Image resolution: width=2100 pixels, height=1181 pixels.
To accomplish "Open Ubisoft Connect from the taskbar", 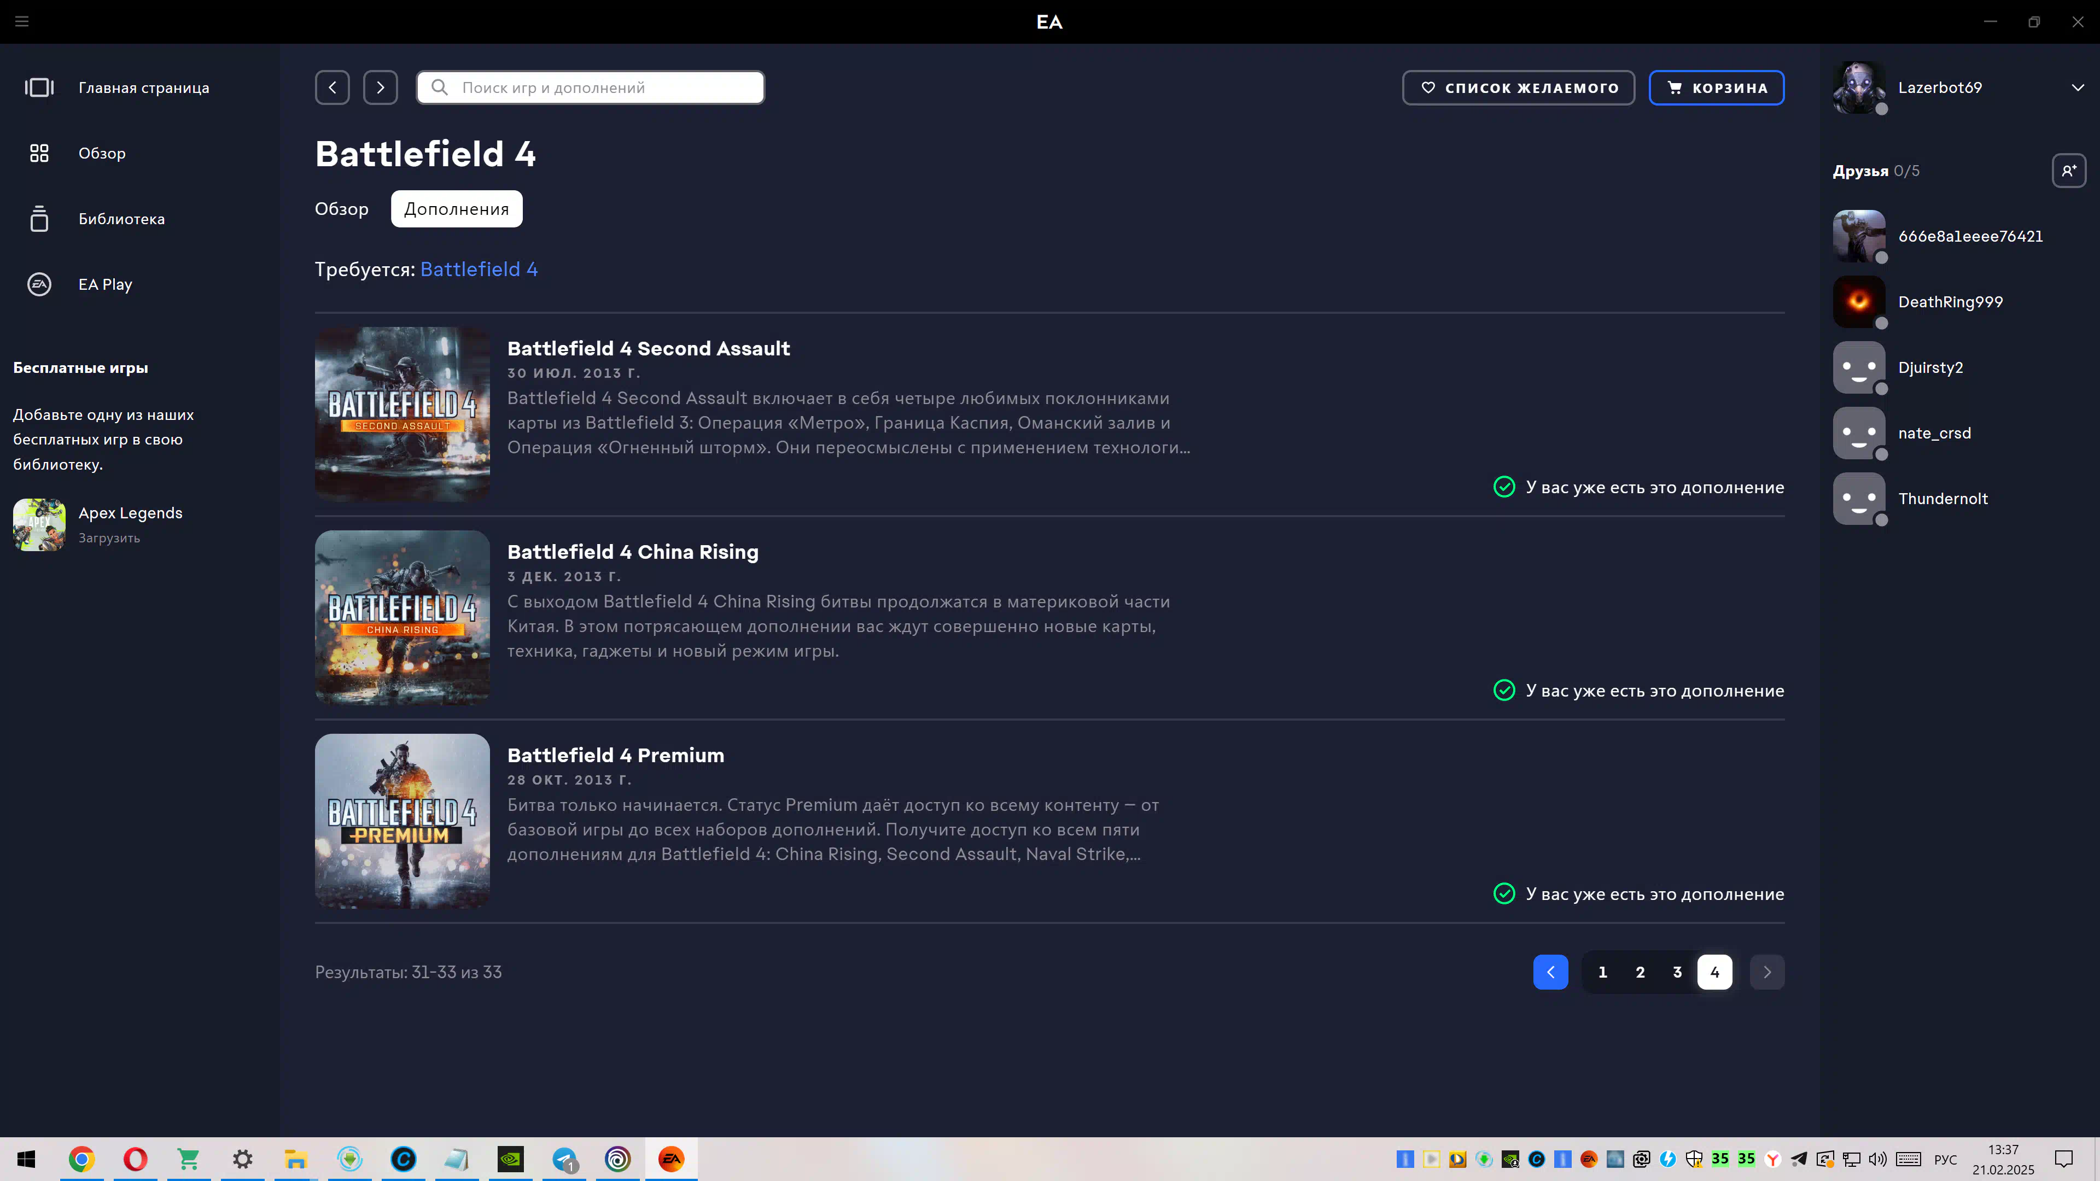I will point(618,1159).
